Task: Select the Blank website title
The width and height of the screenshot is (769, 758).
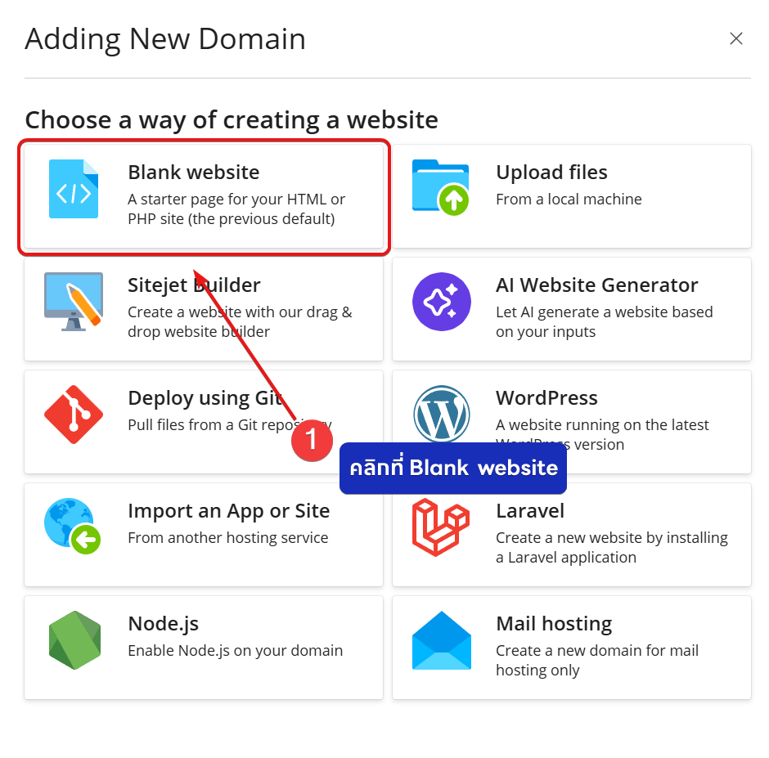Action: click(193, 173)
